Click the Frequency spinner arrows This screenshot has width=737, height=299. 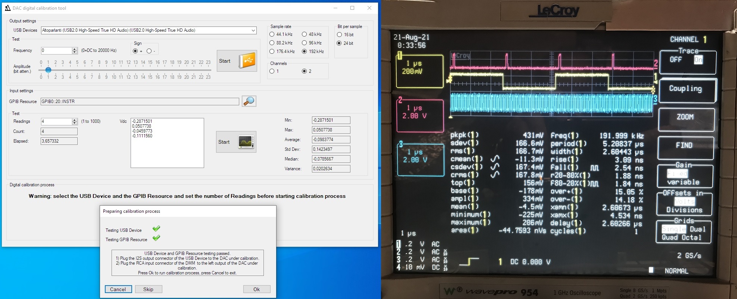tap(75, 50)
